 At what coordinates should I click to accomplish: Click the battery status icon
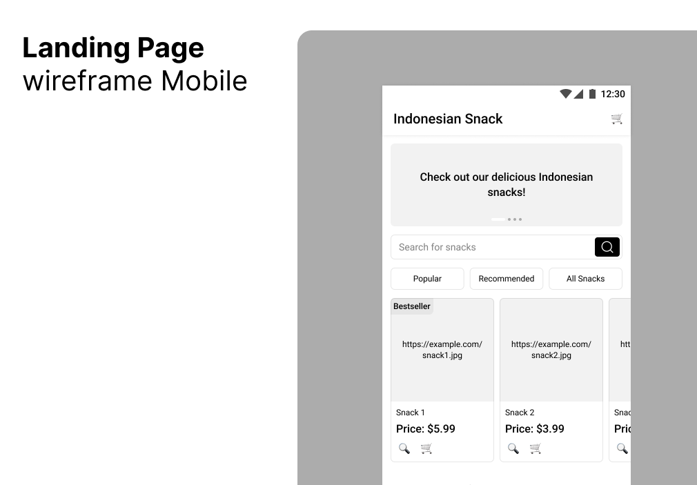click(592, 94)
